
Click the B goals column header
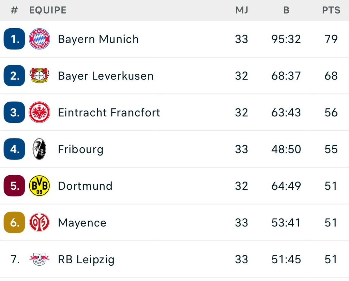pyautogui.click(x=286, y=10)
